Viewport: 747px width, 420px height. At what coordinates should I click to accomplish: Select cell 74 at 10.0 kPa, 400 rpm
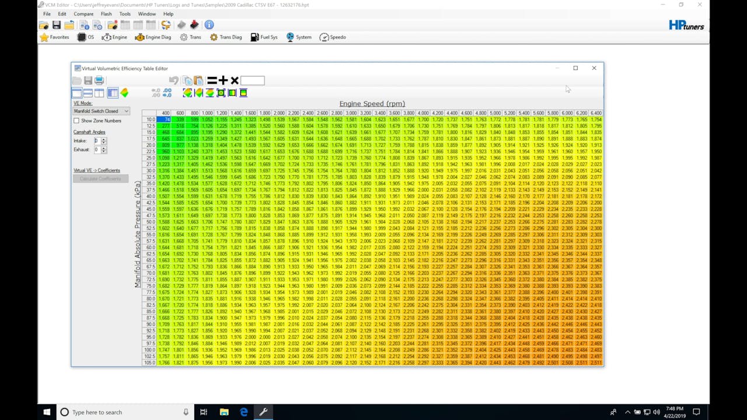click(x=163, y=120)
